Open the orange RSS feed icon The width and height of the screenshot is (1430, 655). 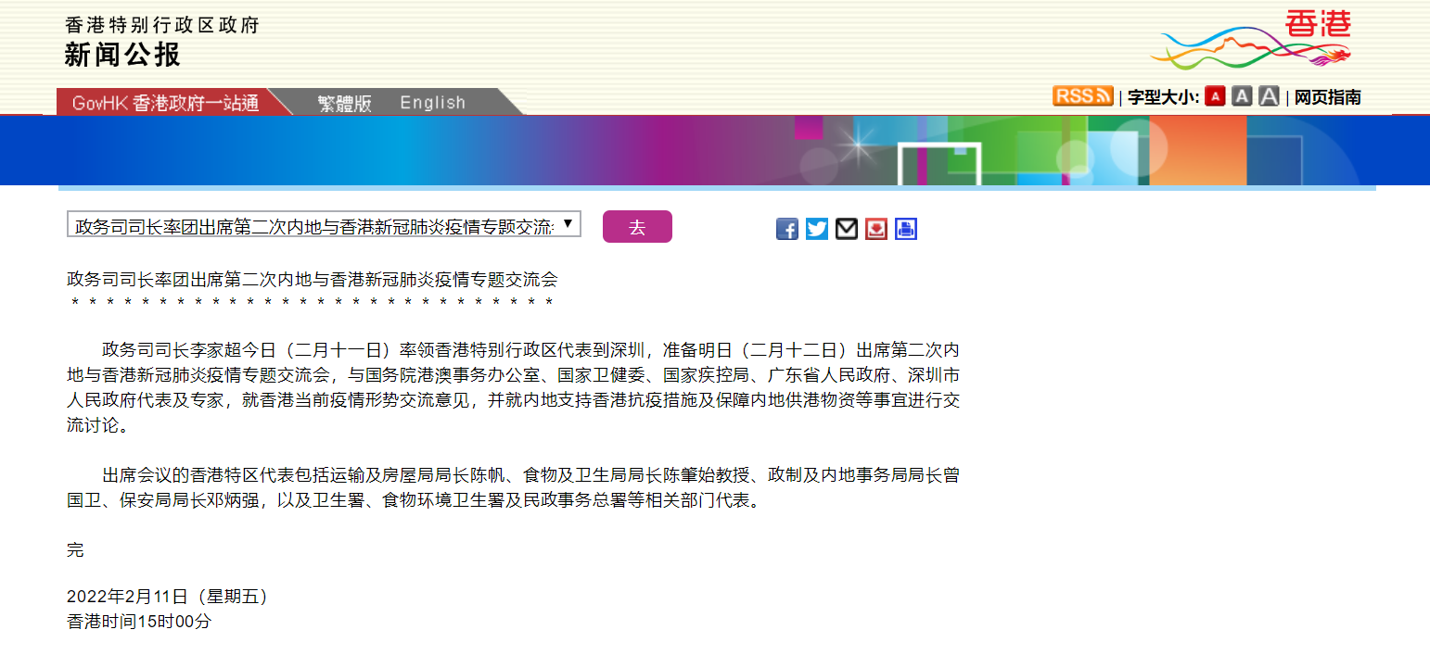1082,96
